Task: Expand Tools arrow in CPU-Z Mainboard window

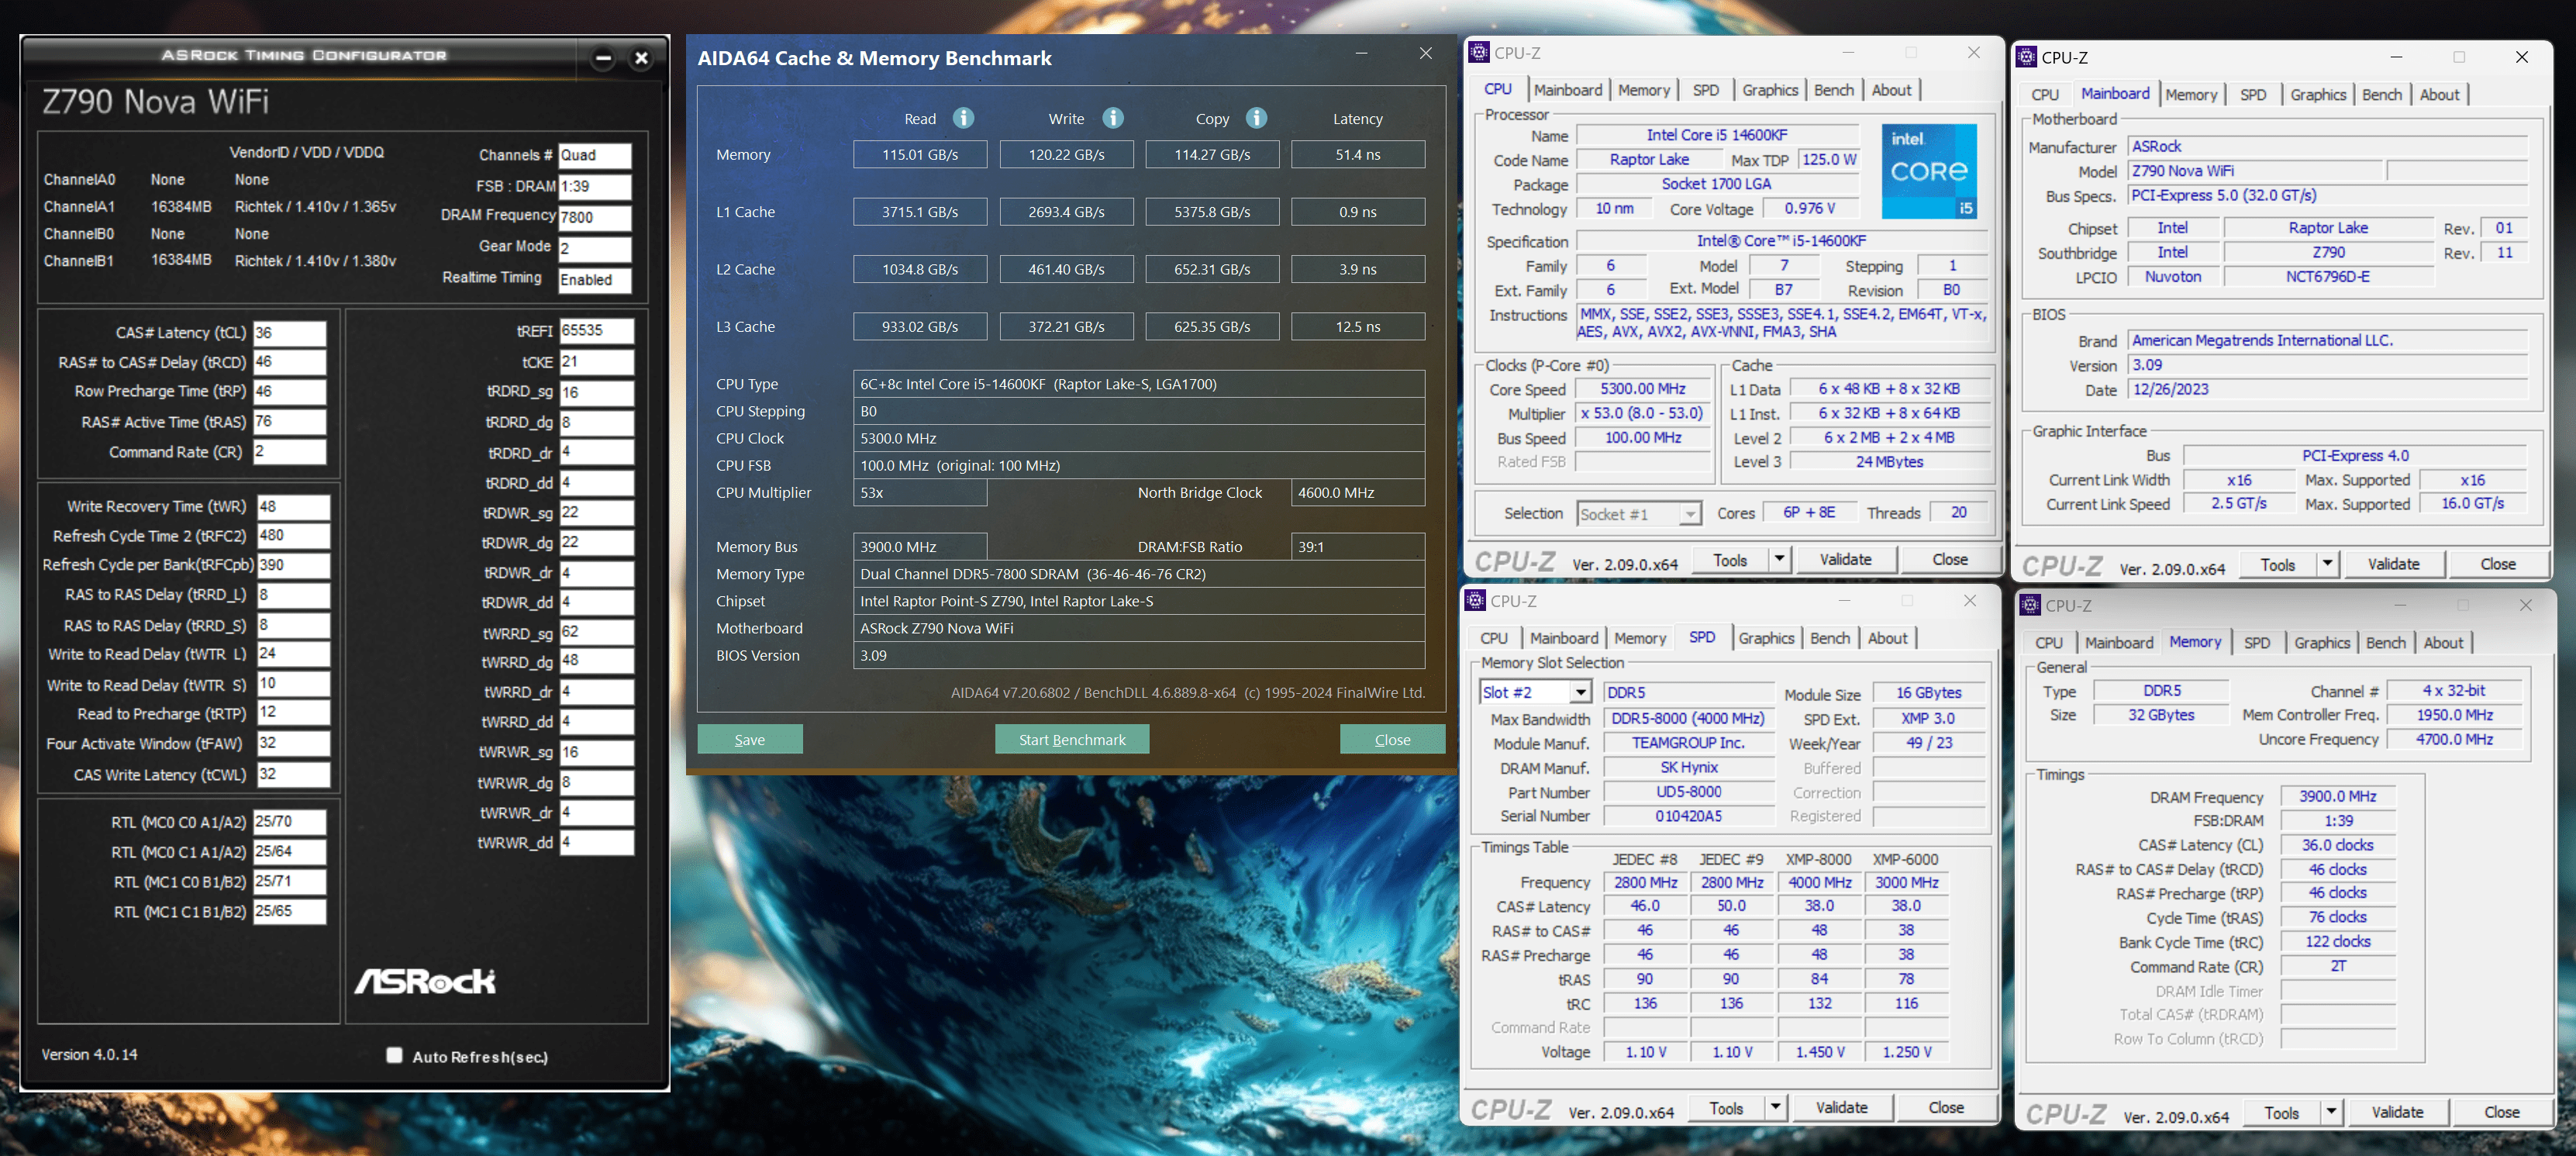Action: tap(2327, 564)
